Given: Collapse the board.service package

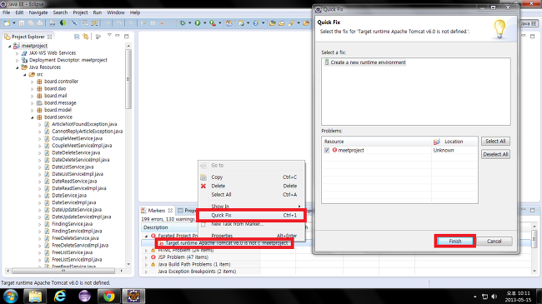Looking at the screenshot, I should [33, 117].
